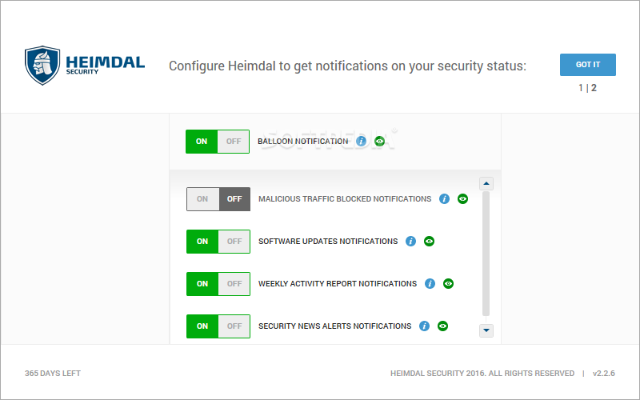Click info icon for Malicious Traffic Blocked
640x400 pixels.
pyautogui.click(x=444, y=199)
